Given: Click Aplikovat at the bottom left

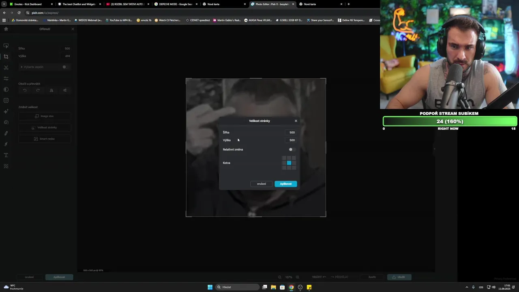Looking at the screenshot, I should 59,277.
